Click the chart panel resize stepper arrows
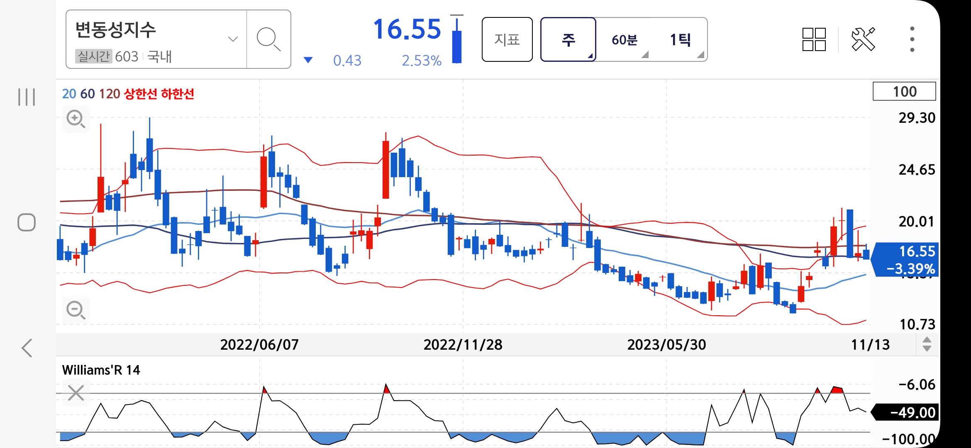Image resolution: width=971 pixels, height=448 pixels. point(927,344)
